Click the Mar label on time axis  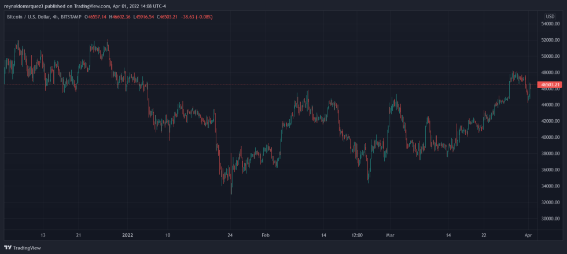tap(390, 235)
